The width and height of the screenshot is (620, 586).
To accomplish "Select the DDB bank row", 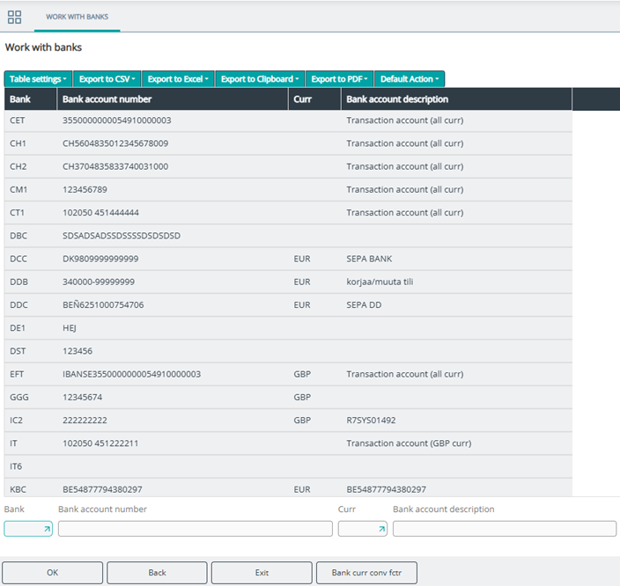I will (x=288, y=282).
